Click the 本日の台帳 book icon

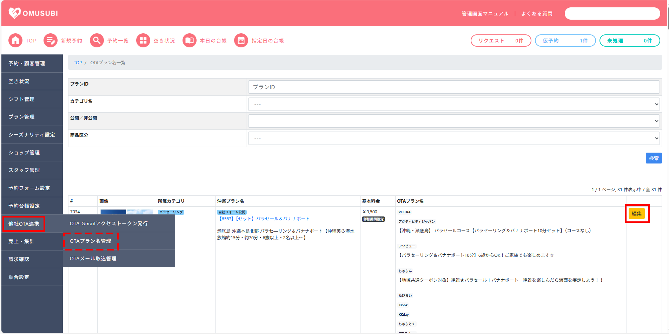[x=190, y=41]
